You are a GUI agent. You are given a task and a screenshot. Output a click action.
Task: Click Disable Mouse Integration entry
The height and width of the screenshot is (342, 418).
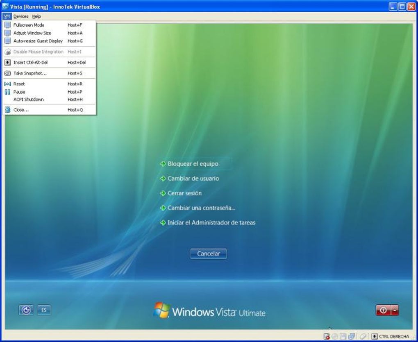(49, 52)
